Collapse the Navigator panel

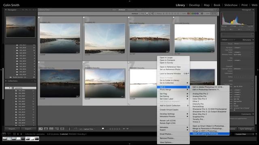(6, 10)
